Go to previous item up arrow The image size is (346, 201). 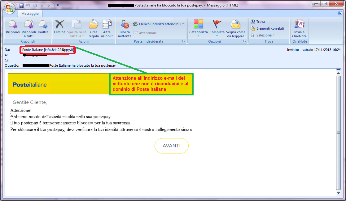coord(42,5)
